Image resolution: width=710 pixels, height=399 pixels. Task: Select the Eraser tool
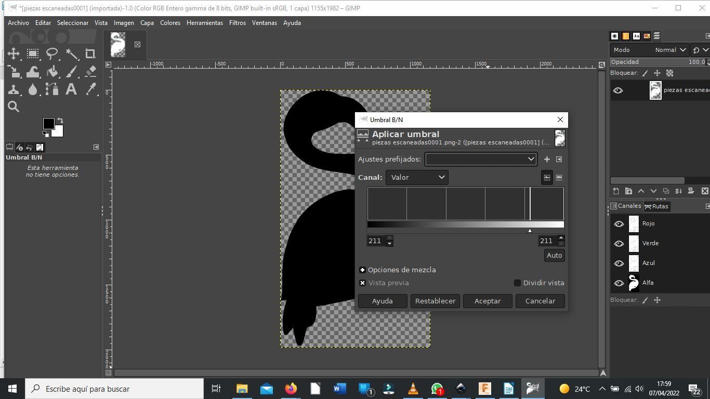[x=90, y=71]
